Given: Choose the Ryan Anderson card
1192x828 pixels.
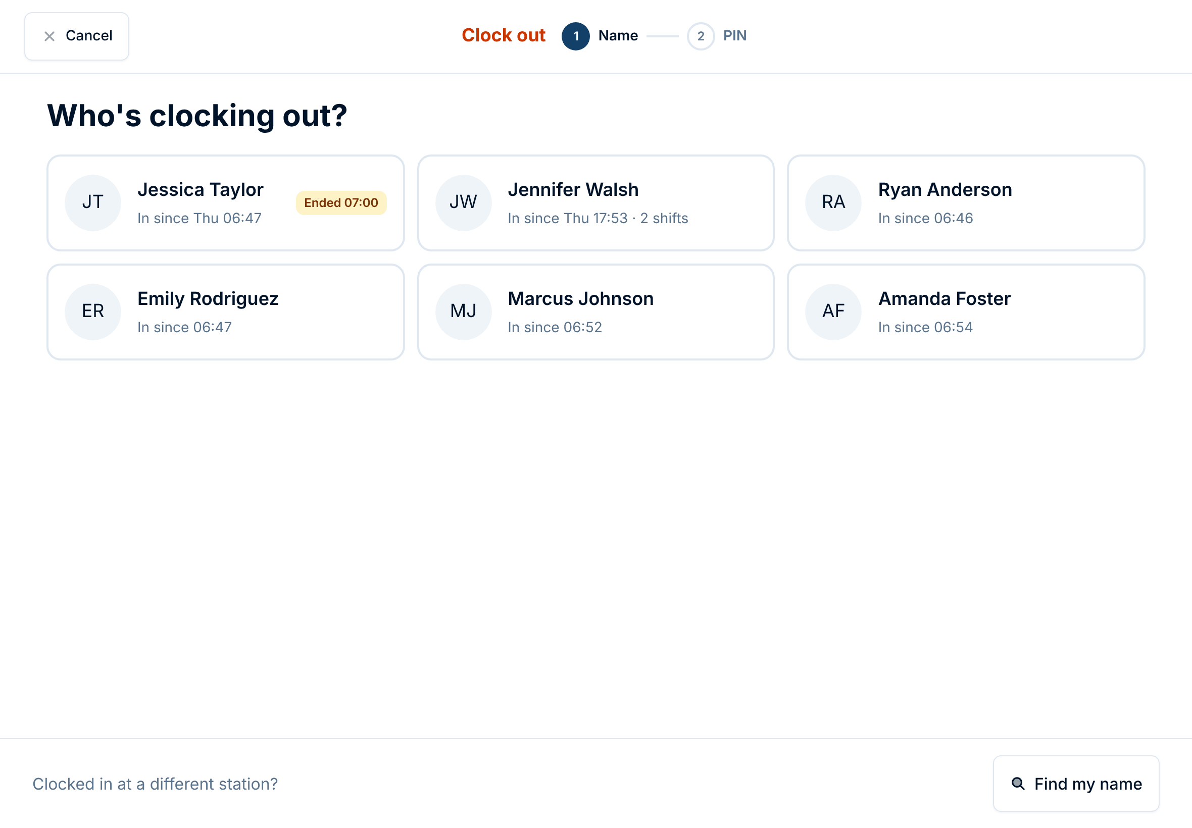Looking at the screenshot, I should [966, 203].
